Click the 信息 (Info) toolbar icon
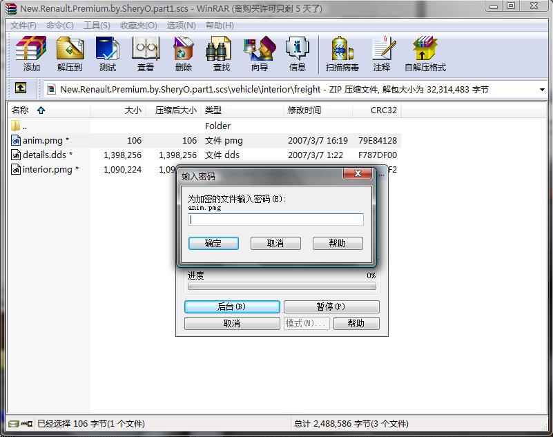Screen dimensions: 553x437 298,48
